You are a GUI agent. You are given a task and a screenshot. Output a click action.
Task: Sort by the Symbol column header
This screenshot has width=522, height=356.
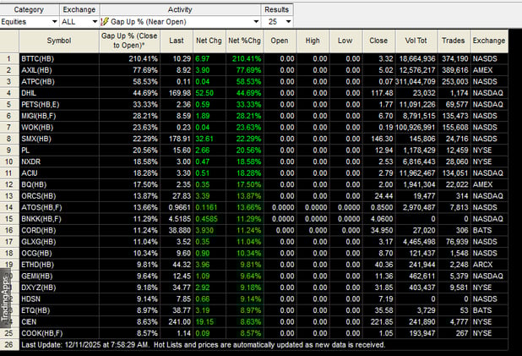pyautogui.click(x=59, y=41)
